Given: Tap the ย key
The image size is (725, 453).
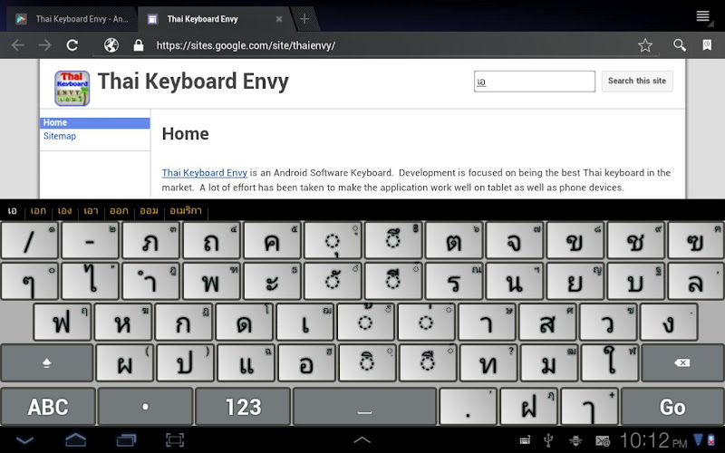Looking at the screenshot, I should [575, 281].
